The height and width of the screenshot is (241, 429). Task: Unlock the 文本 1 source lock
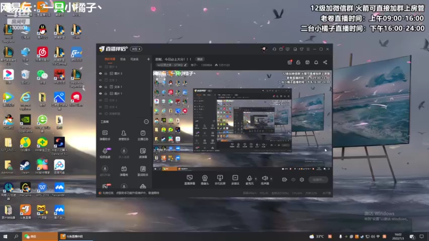(x=106, y=87)
